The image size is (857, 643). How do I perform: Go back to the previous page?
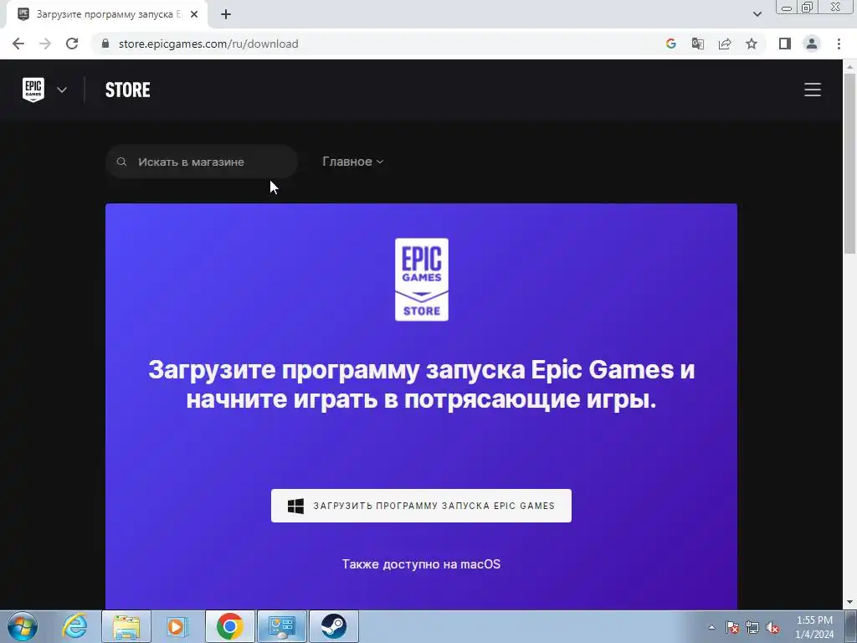(x=18, y=44)
